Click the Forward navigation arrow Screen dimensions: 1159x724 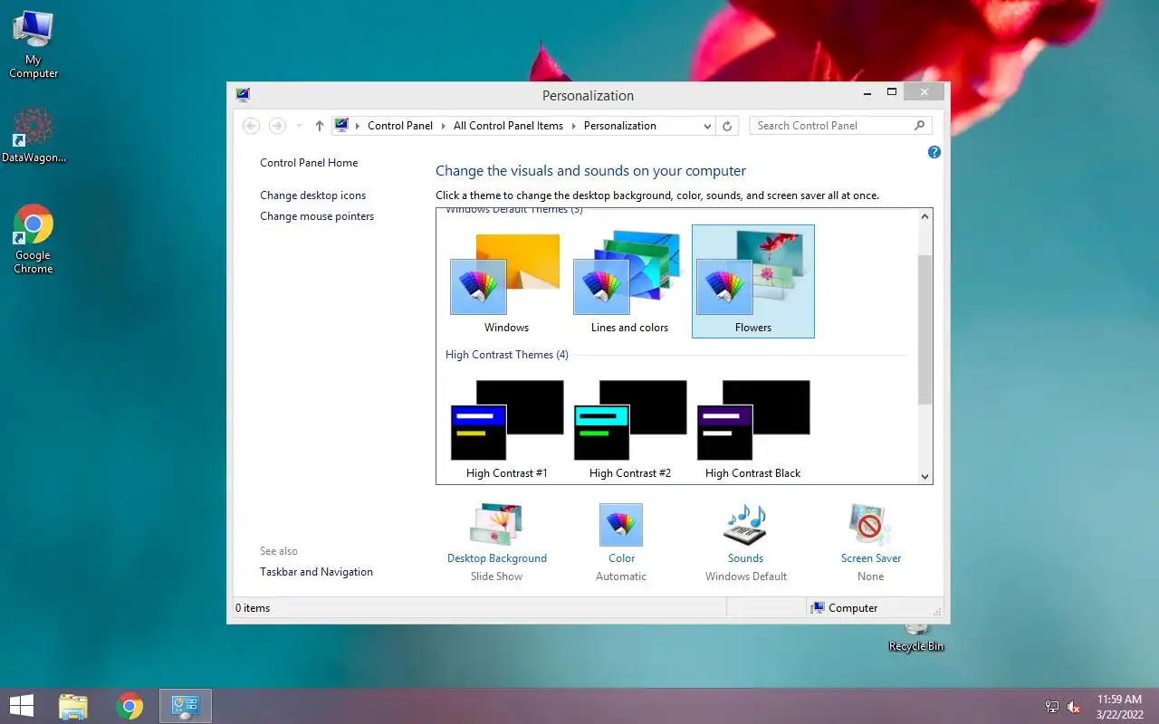tap(277, 126)
